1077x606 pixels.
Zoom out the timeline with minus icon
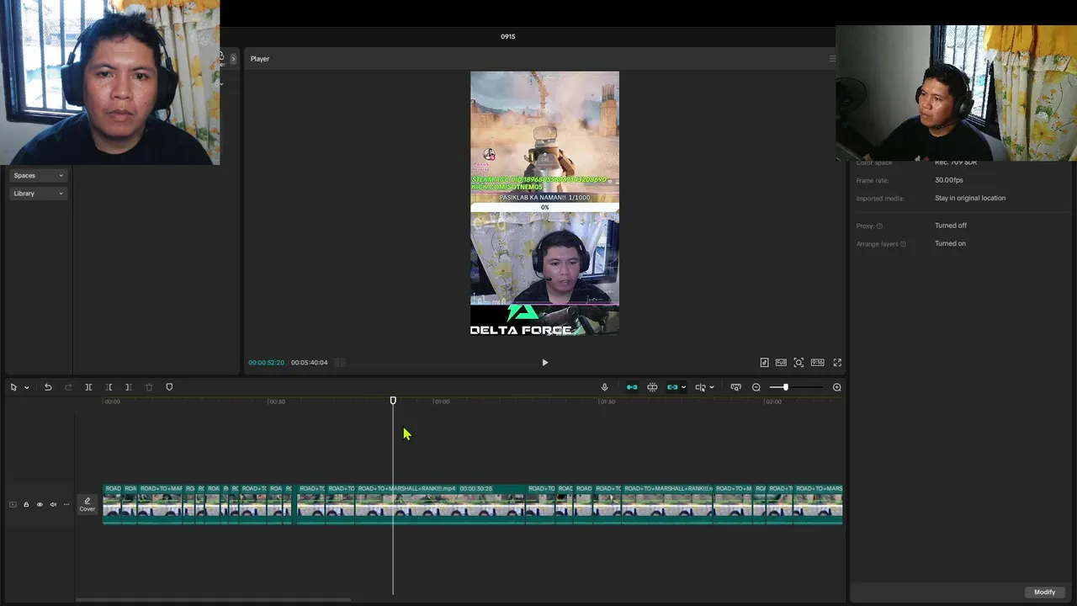[756, 387]
